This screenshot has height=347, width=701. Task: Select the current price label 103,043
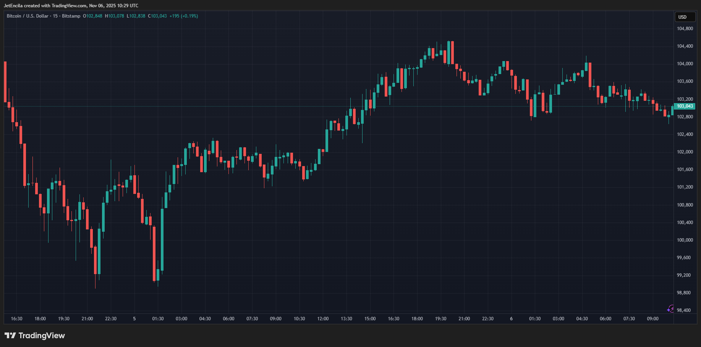tap(685, 107)
